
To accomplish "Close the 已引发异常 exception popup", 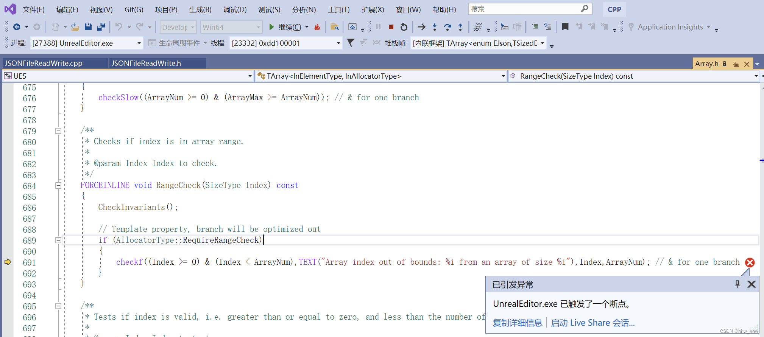I will [752, 284].
